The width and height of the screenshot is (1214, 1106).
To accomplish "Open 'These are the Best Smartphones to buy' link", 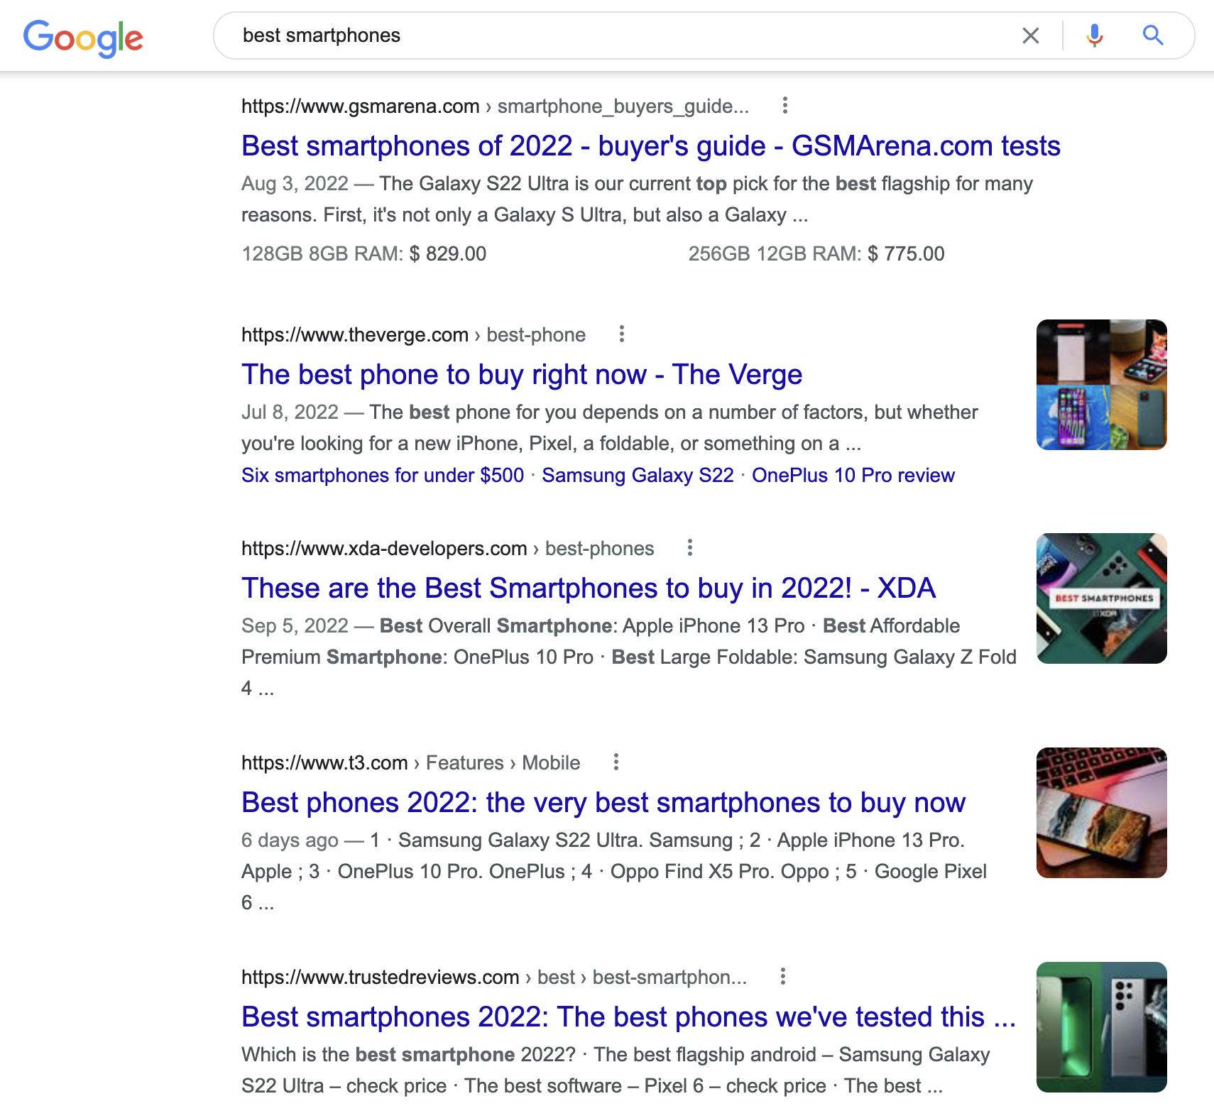I will (x=589, y=588).
